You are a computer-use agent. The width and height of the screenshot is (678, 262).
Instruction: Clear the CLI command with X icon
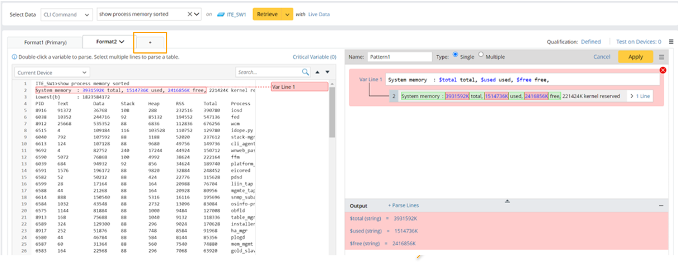(x=190, y=14)
